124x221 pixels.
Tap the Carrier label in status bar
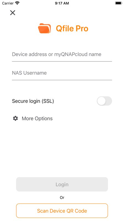[8, 3]
